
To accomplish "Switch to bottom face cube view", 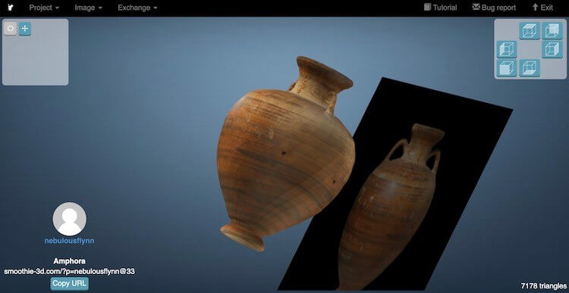I will click(x=530, y=68).
